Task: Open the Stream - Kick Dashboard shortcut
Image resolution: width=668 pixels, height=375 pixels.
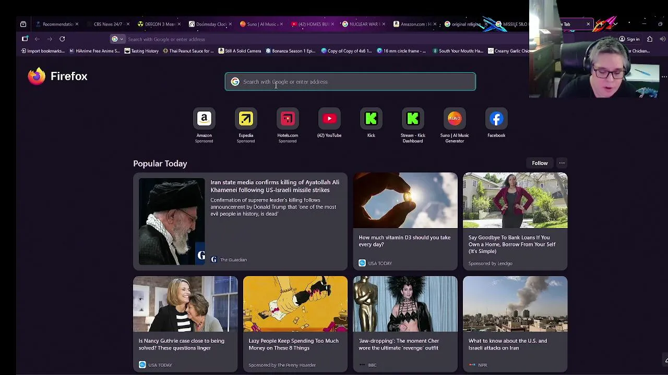Action: (413, 119)
